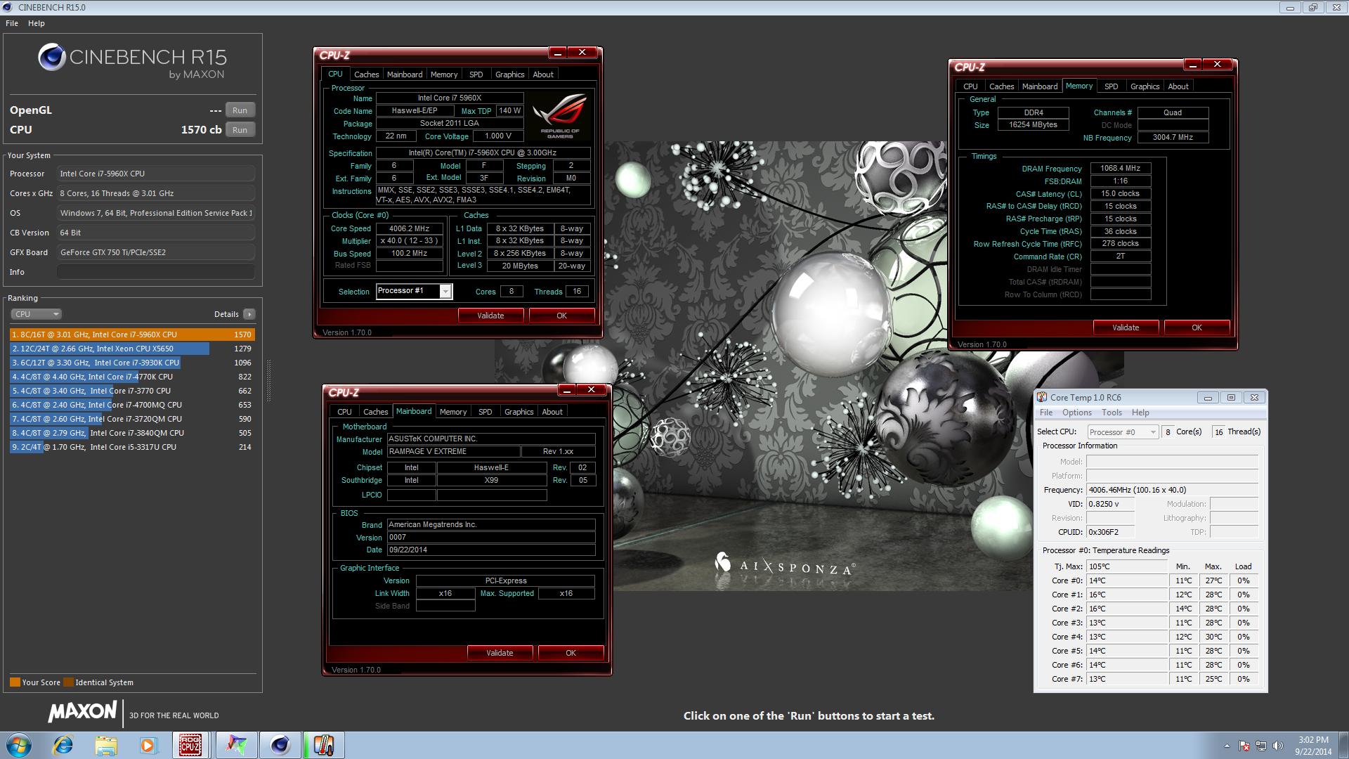Screen dimensions: 1349x759
Task: Open the Cinebench Help menu
Action: tap(37, 23)
